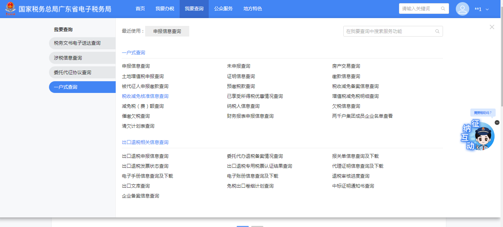Open the 我要办税 menu
Viewport: 503px width, 227px height.
tap(165, 9)
